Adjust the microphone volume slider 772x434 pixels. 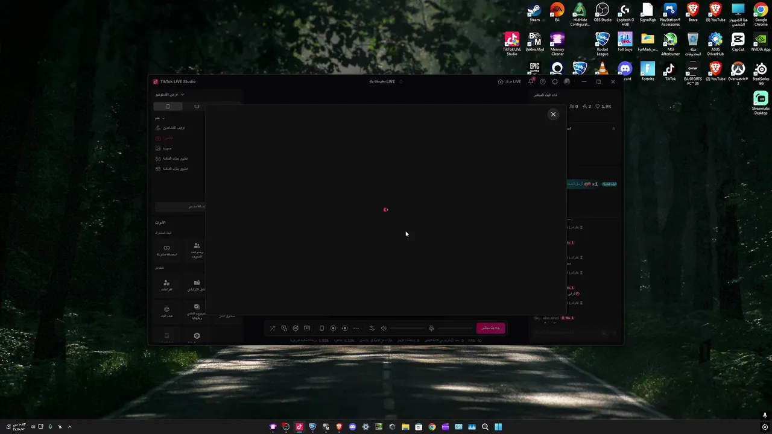coord(455,329)
